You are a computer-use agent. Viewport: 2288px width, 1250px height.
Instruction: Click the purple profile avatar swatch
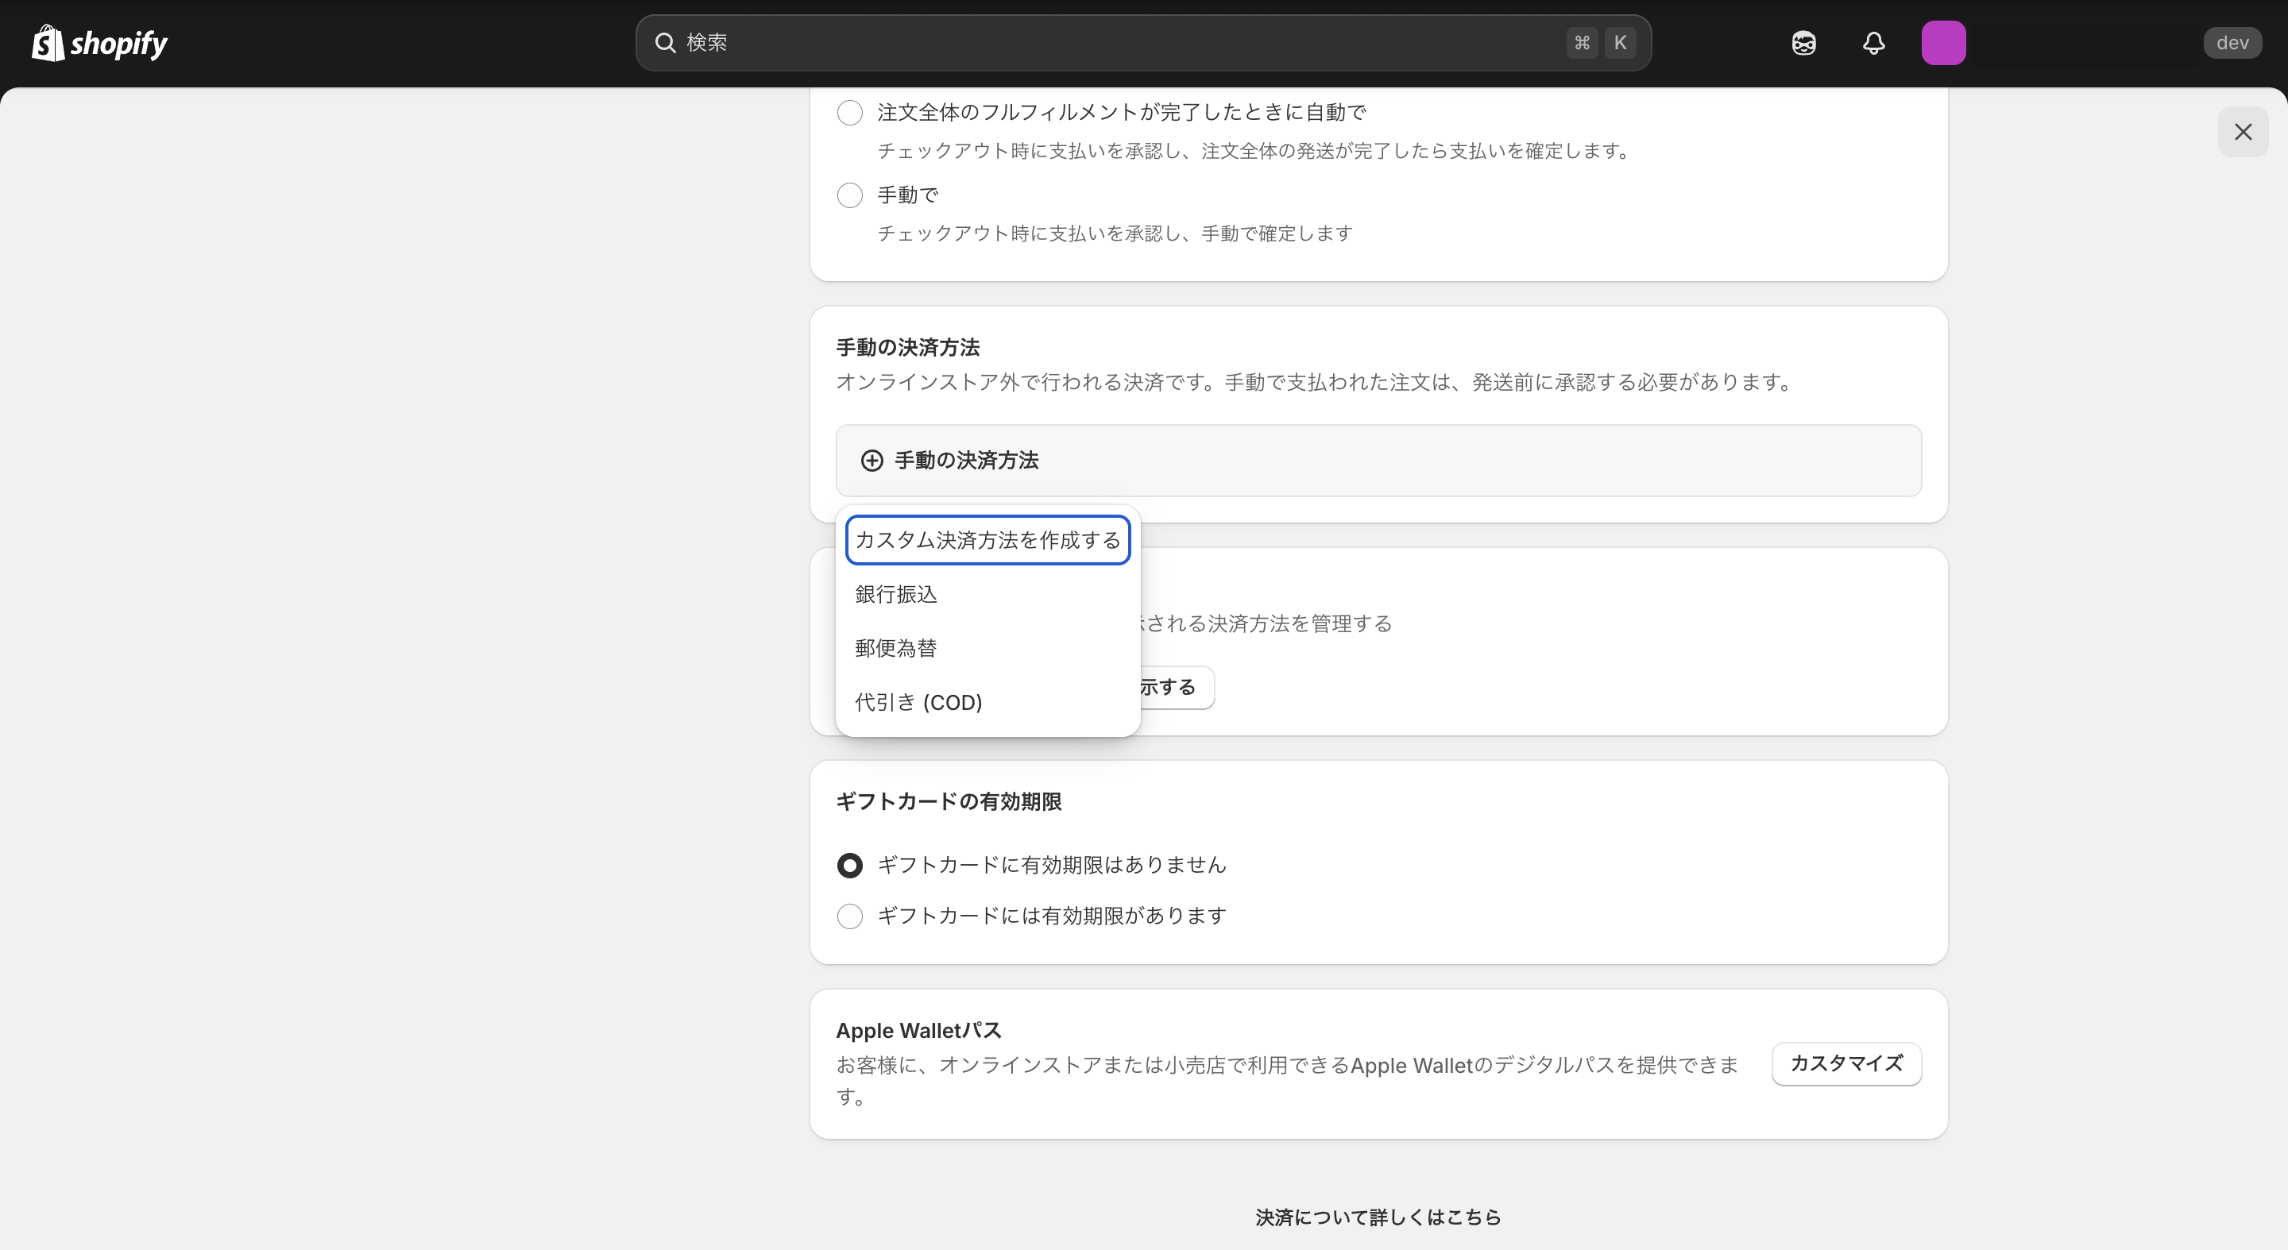coord(1944,42)
